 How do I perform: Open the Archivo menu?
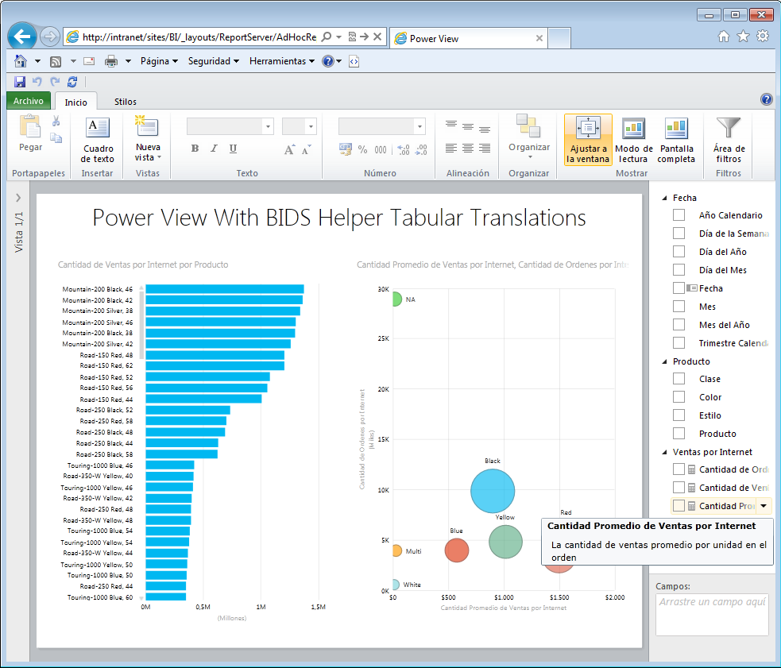coord(28,101)
